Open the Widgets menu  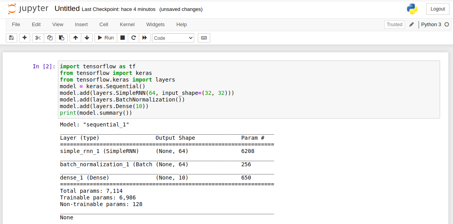click(155, 24)
